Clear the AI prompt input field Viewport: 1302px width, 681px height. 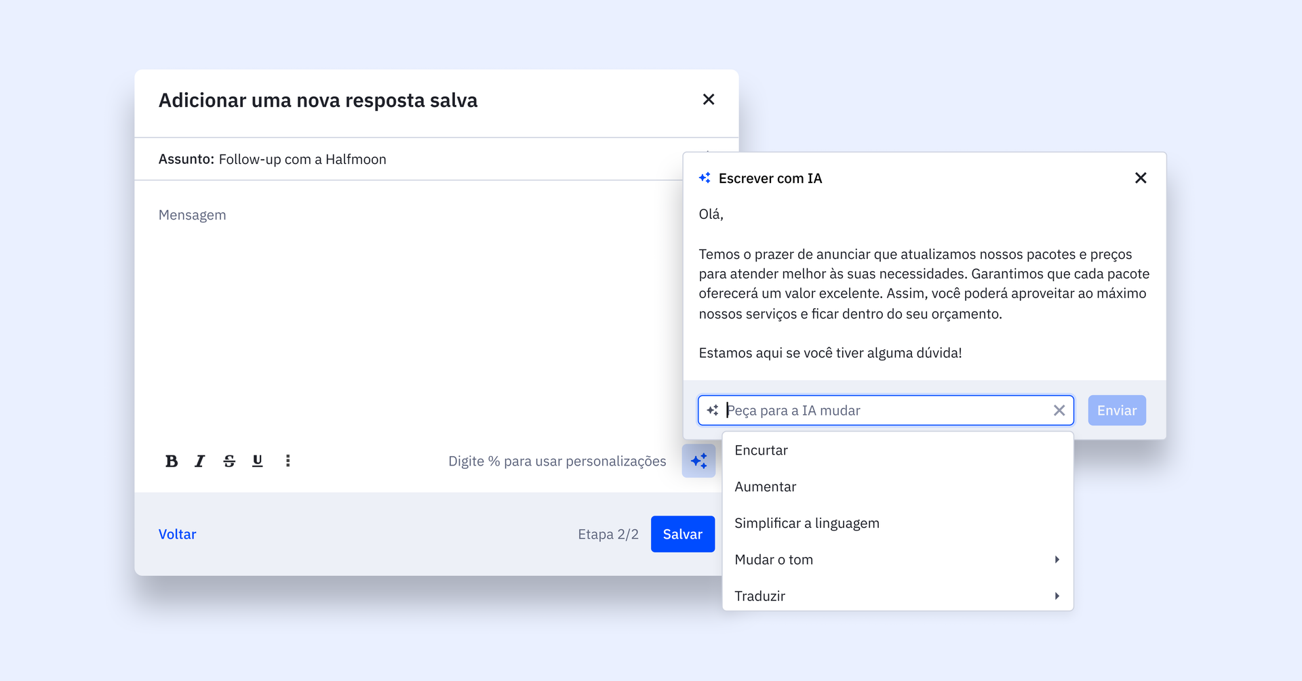tap(1059, 411)
